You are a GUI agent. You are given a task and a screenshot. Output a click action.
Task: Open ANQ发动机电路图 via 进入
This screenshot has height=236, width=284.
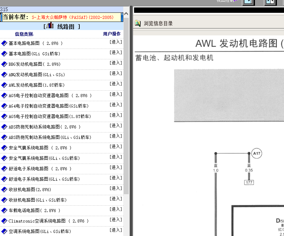tap(116, 73)
